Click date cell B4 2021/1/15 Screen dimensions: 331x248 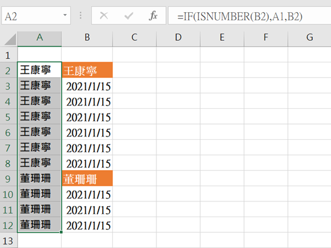pyautogui.click(x=87, y=101)
